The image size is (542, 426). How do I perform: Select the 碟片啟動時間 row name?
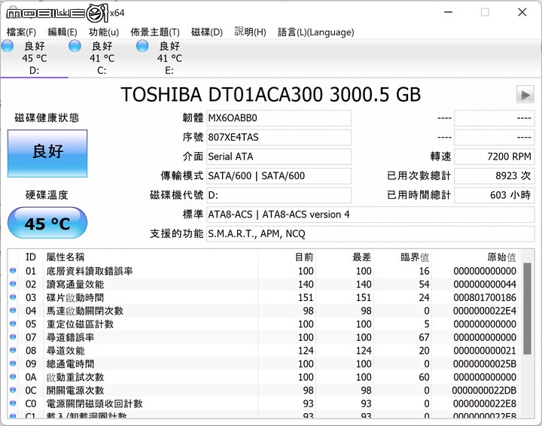75,297
